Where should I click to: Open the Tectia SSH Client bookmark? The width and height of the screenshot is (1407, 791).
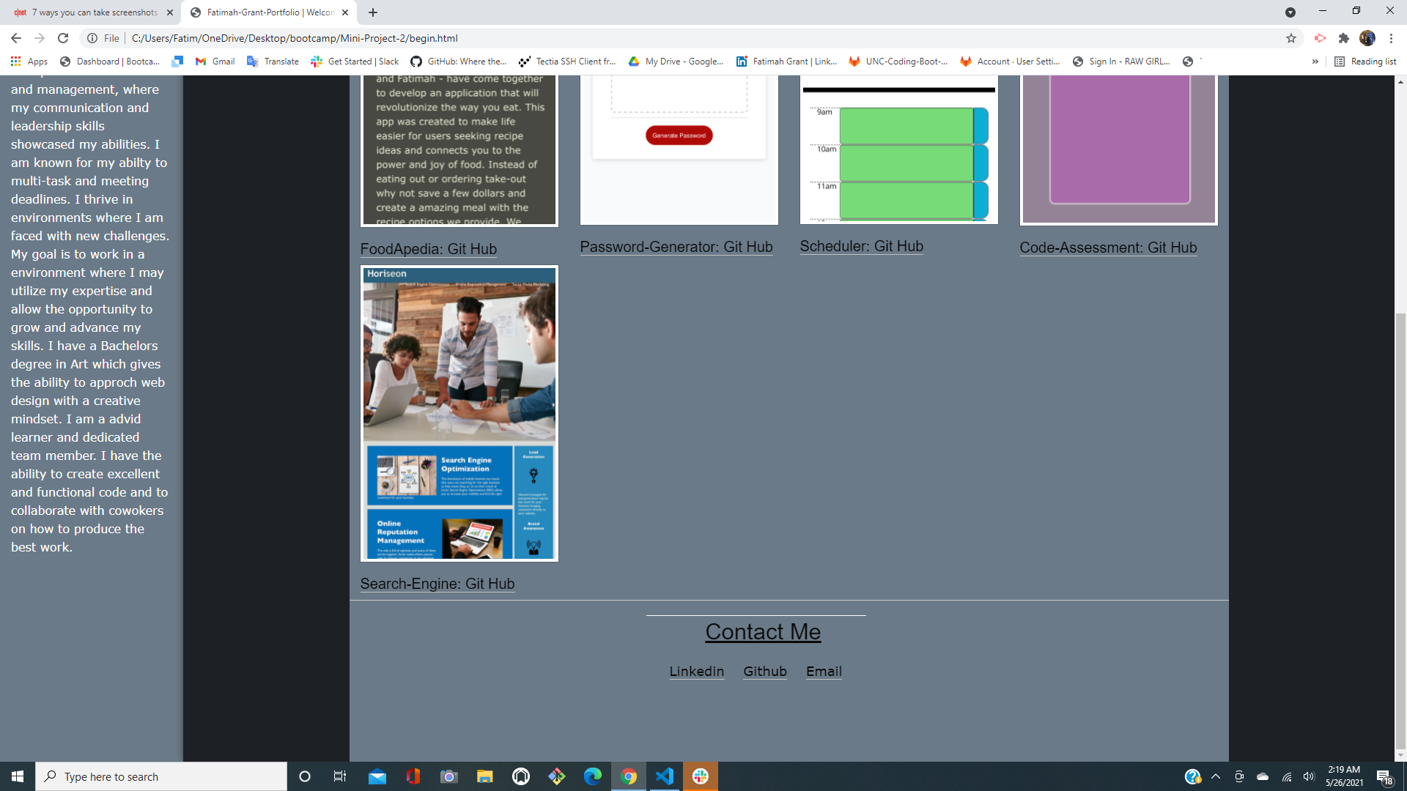(x=567, y=62)
